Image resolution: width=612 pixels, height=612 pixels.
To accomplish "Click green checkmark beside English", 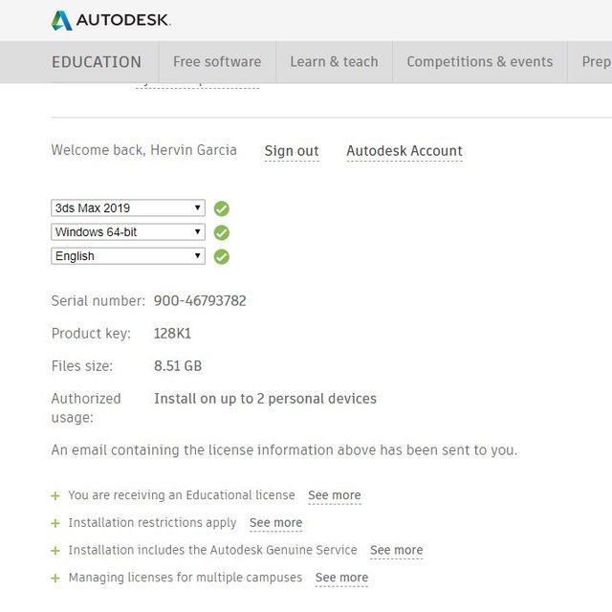I will point(222,256).
